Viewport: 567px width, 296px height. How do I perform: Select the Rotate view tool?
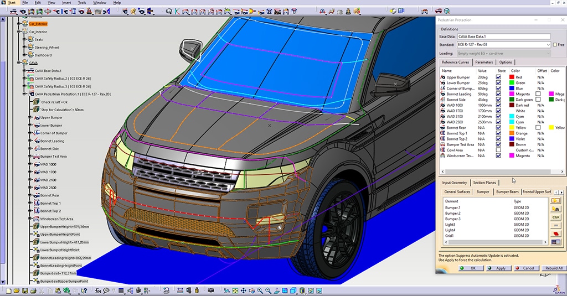252,290
